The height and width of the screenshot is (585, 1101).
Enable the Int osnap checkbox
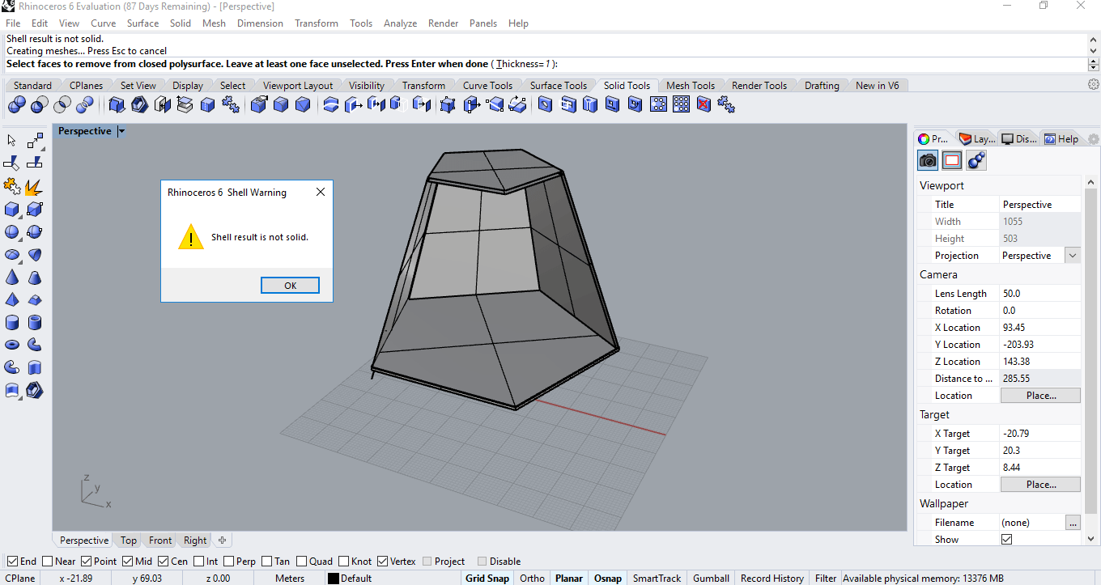click(x=198, y=561)
